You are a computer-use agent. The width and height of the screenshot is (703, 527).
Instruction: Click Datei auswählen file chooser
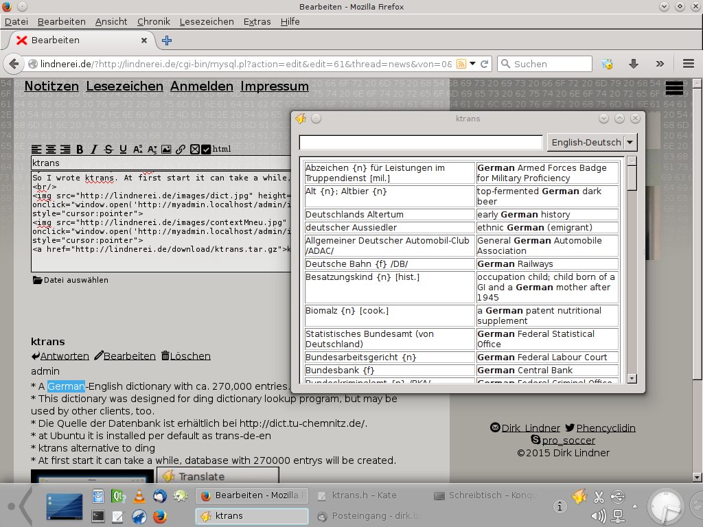[71, 280]
